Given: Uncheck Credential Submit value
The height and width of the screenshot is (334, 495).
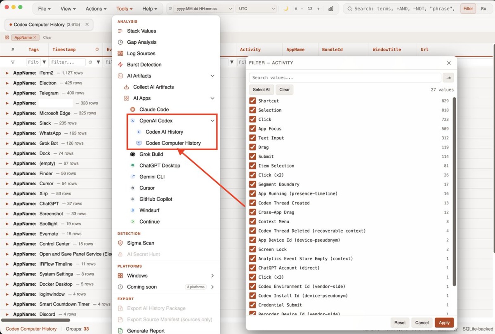Looking at the screenshot, I should (252, 305).
